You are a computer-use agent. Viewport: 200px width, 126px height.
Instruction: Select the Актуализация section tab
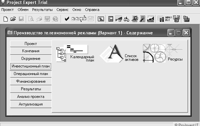click(31, 104)
